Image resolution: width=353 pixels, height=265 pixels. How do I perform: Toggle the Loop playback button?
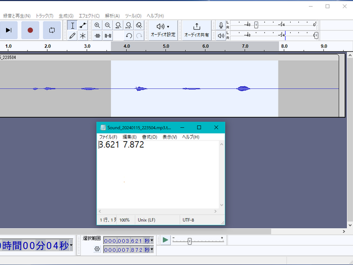[x=52, y=30]
